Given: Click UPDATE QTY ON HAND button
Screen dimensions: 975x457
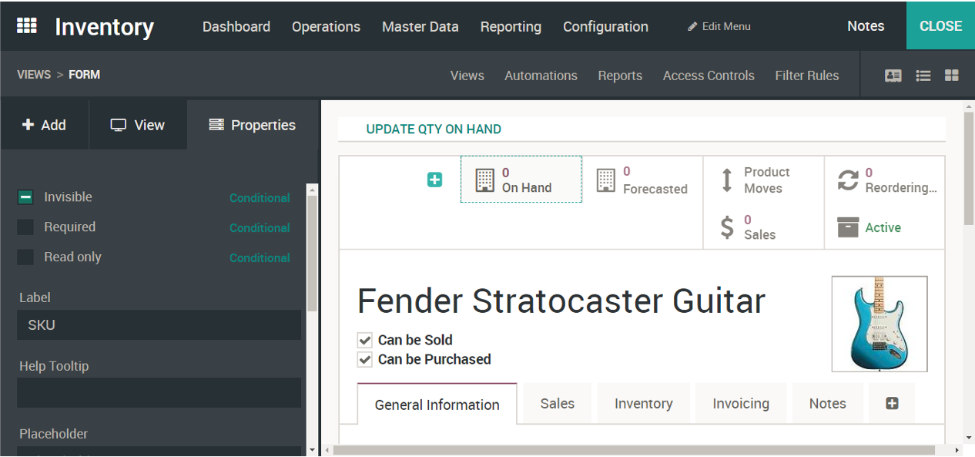Looking at the screenshot, I should [434, 129].
